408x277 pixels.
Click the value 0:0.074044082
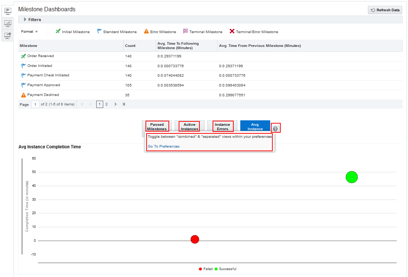[170, 76]
